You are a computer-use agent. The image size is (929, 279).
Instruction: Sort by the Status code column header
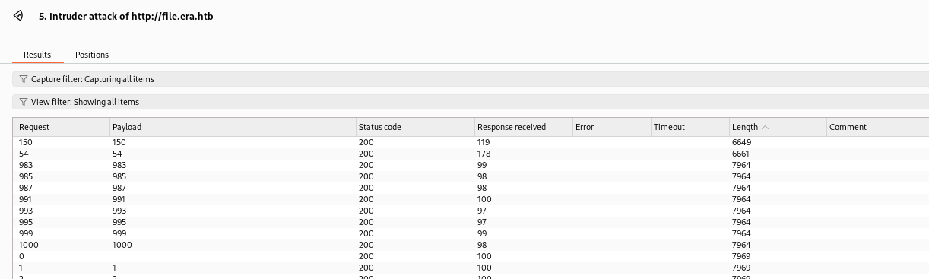tap(414, 127)
